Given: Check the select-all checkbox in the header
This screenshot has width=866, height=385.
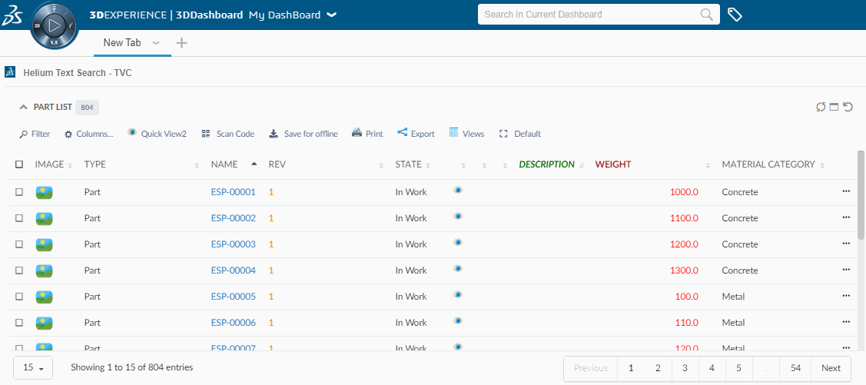Looking at the screenshot, I should point(19,164).
